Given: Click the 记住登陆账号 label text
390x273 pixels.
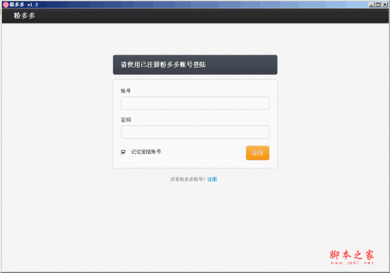Looking at the screenshot, I should (146, 151).
